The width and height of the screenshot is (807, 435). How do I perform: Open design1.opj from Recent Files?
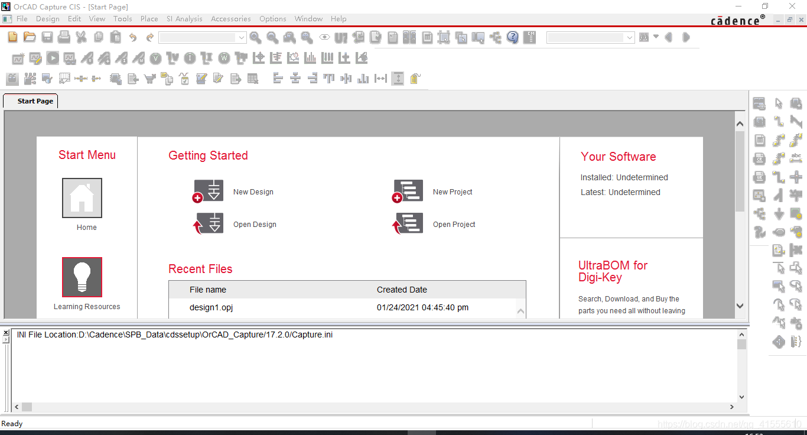coord(211,307)
